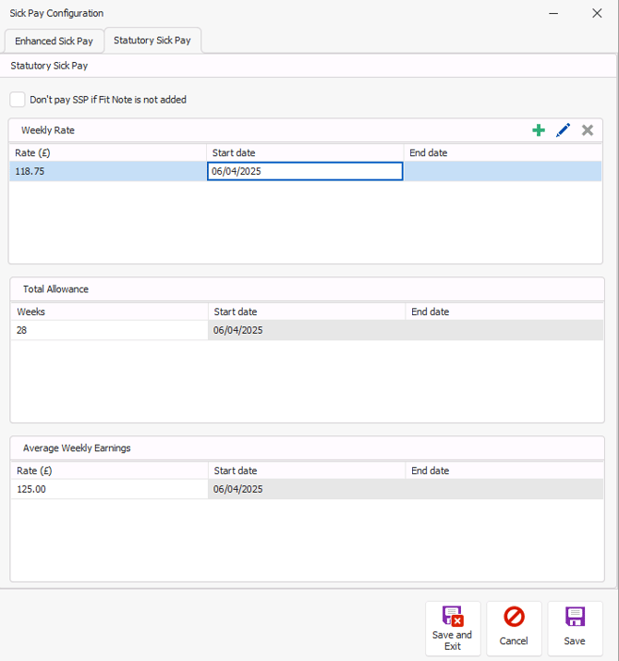The image size is (619, 661).
Task: Minimize the Sick Pay Configuration window
Action: [553, 13]
